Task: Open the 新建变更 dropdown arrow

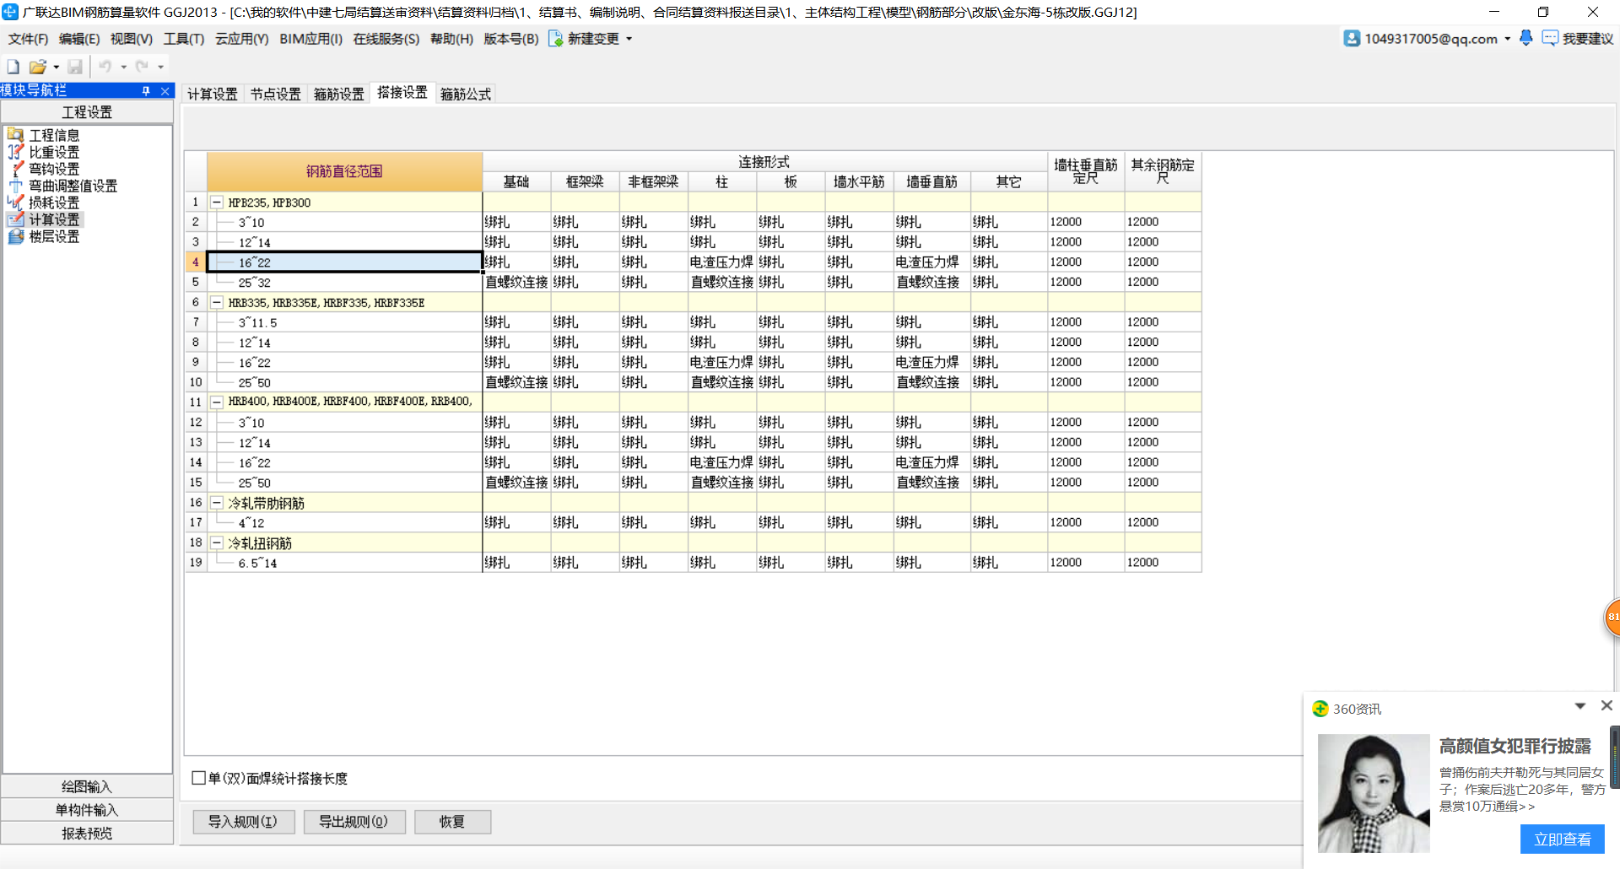Action: (x=629, y=39)
